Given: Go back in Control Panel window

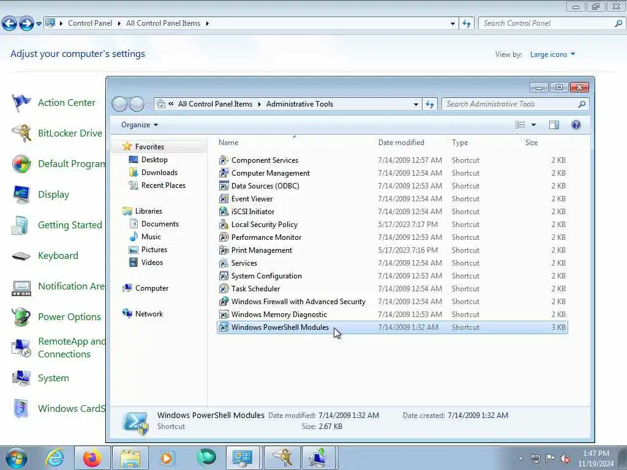Looking at the screenshot, I should pyautogui.click(x=9, y=24).
